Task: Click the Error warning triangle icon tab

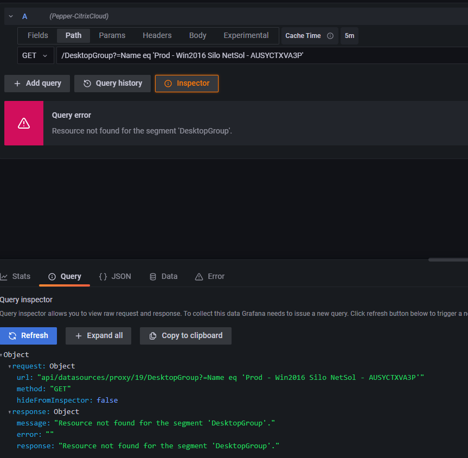Action: pos(200,276)
